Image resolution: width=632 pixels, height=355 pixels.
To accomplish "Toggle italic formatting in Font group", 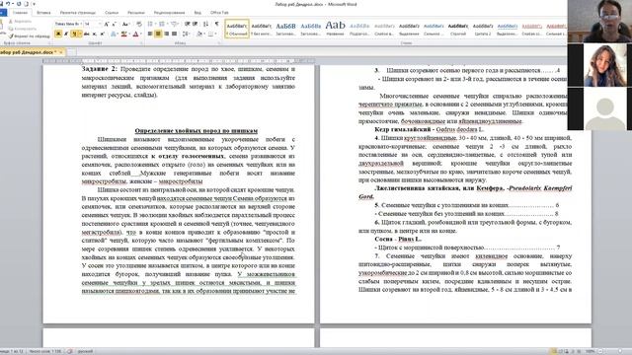I will [66, 34].
